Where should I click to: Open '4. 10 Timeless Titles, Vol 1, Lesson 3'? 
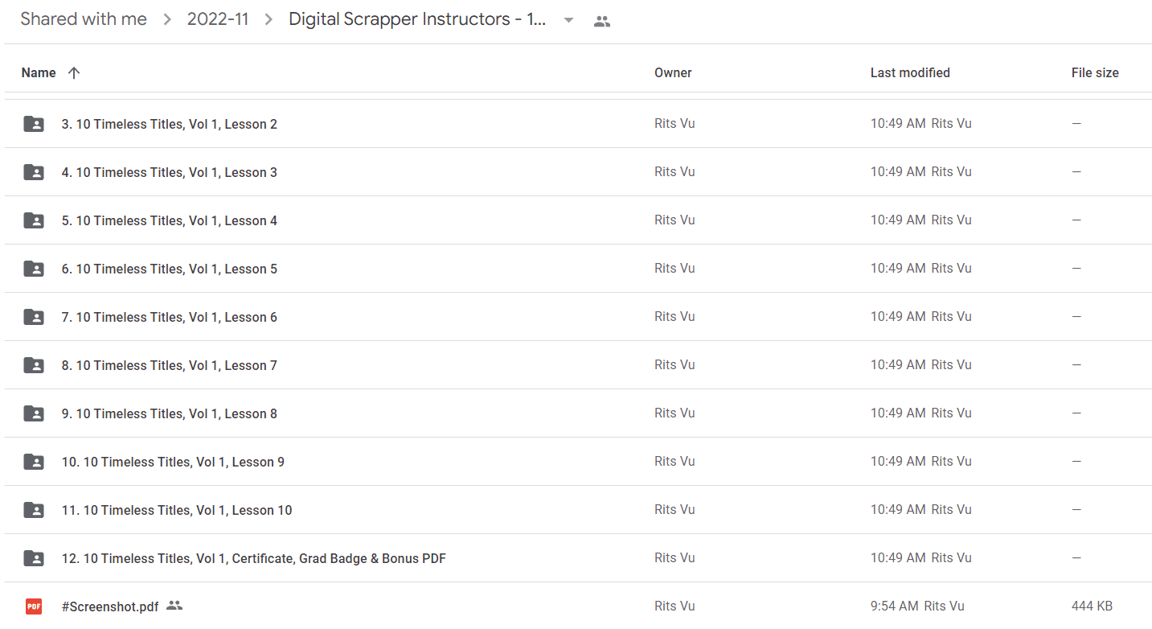tap(170, 172)
